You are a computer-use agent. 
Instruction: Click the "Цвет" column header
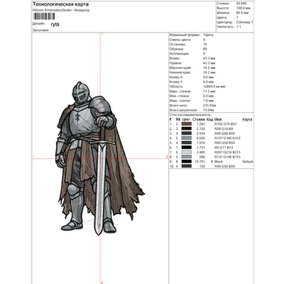point(186,119)
